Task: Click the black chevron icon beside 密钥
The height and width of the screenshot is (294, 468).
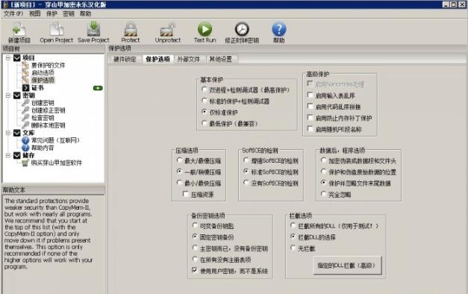Action: 17,96
